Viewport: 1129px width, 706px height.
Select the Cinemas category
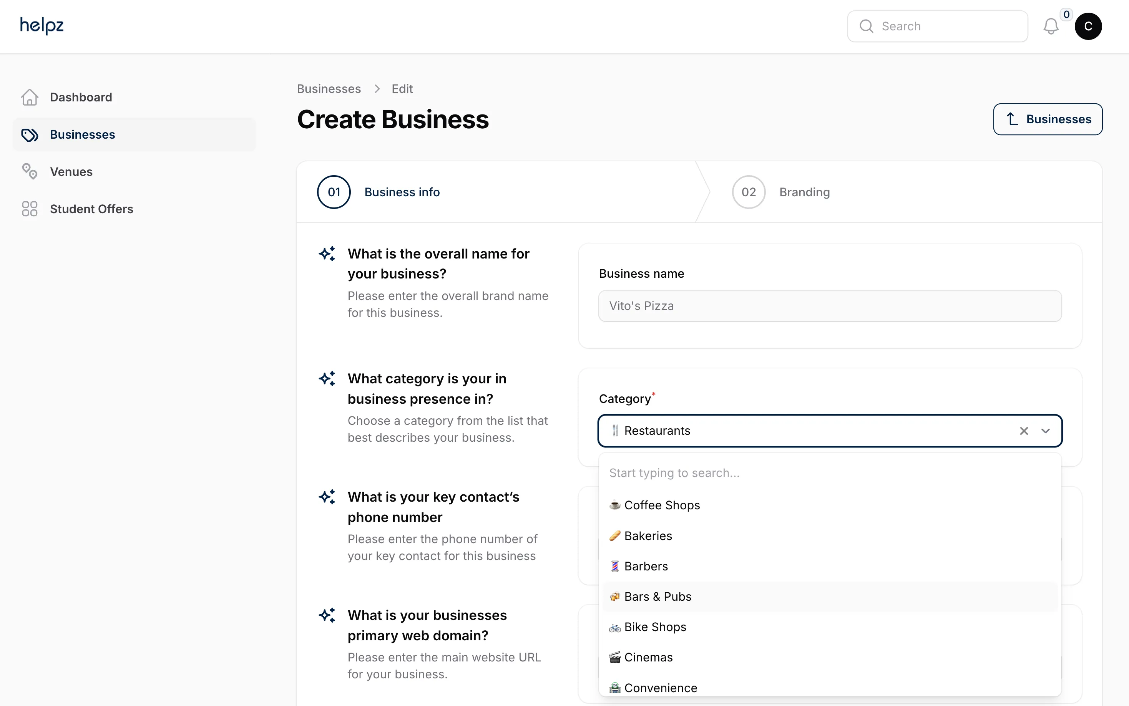click(x=830, y=657)
